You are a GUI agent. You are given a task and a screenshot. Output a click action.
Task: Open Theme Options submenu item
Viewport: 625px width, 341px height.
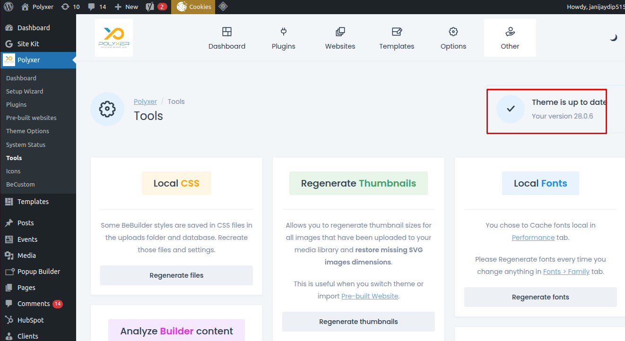pyautogui.click(x=27, y=131)
